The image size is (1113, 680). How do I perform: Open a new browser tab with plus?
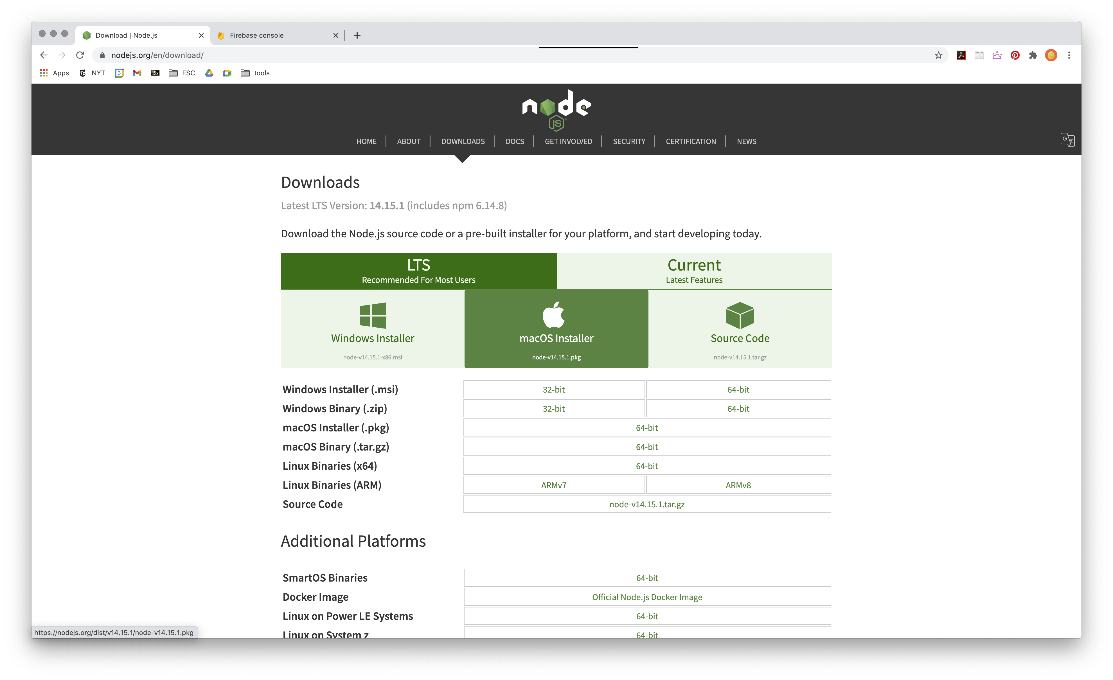tap(357, 35)
